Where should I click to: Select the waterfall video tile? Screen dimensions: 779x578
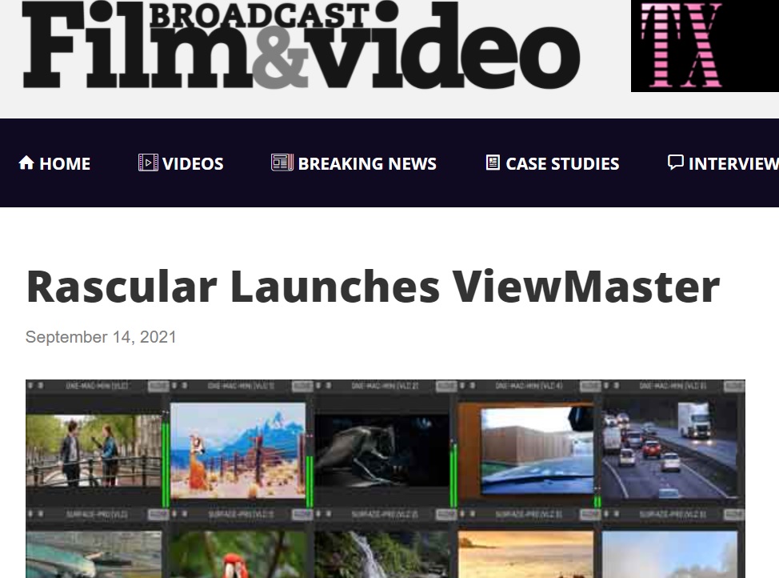click(x=382, y=554)
